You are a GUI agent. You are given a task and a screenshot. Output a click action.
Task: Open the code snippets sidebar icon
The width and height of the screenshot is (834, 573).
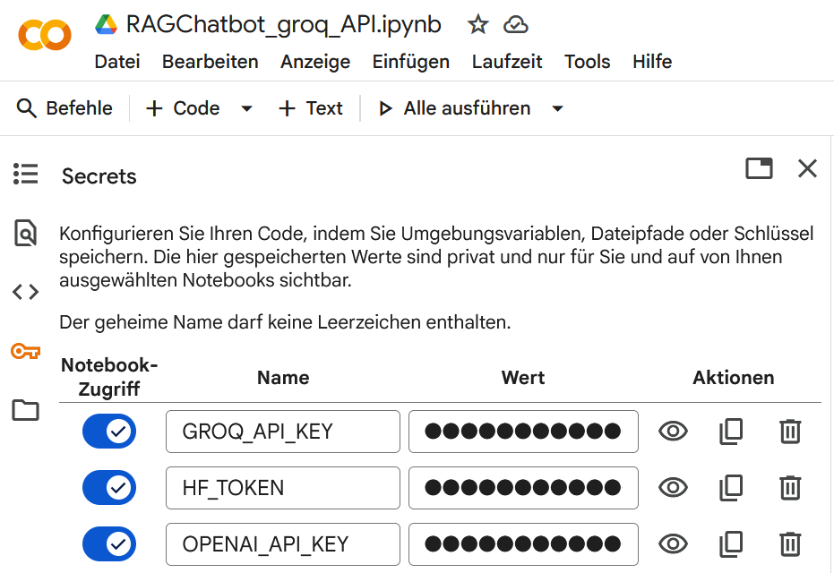tap(25, 291)
